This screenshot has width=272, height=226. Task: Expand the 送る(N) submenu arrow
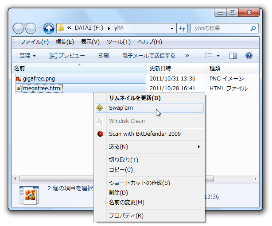199,147
